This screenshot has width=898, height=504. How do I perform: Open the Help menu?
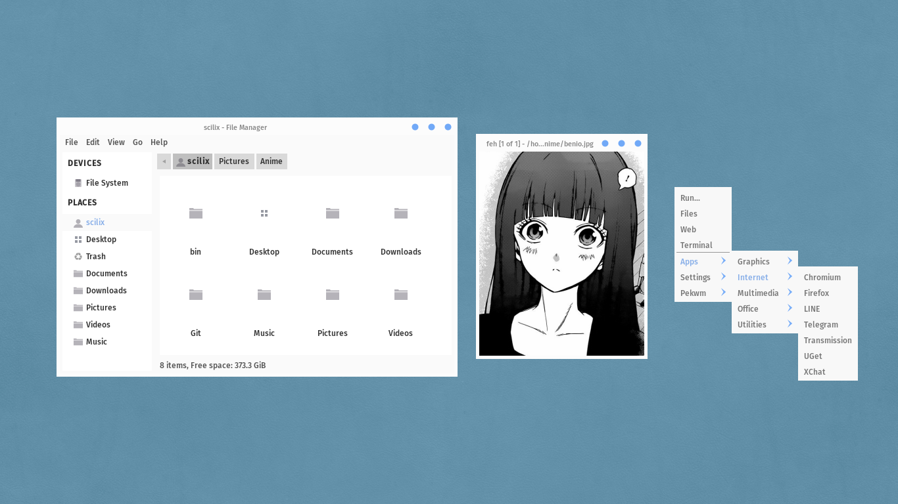pyautogui.click(x=159, y=142)
